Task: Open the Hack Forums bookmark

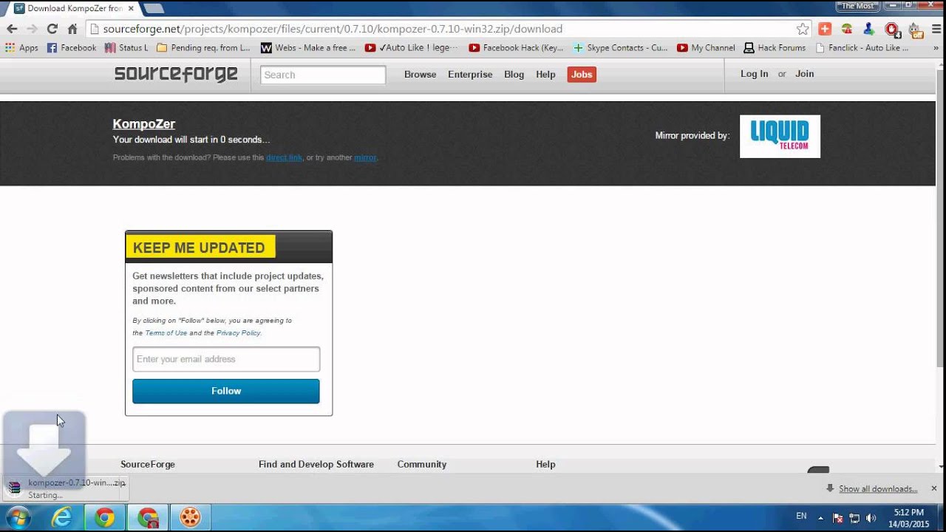Action: pyautogui.click(x=775, y=48)
